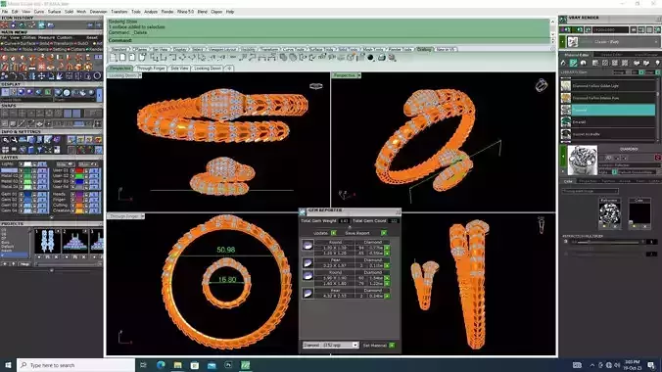The height and width of the screenshot is (372, 662).
Task: Click the wrench icon in Info & Settings
Action: pos(14,140)
